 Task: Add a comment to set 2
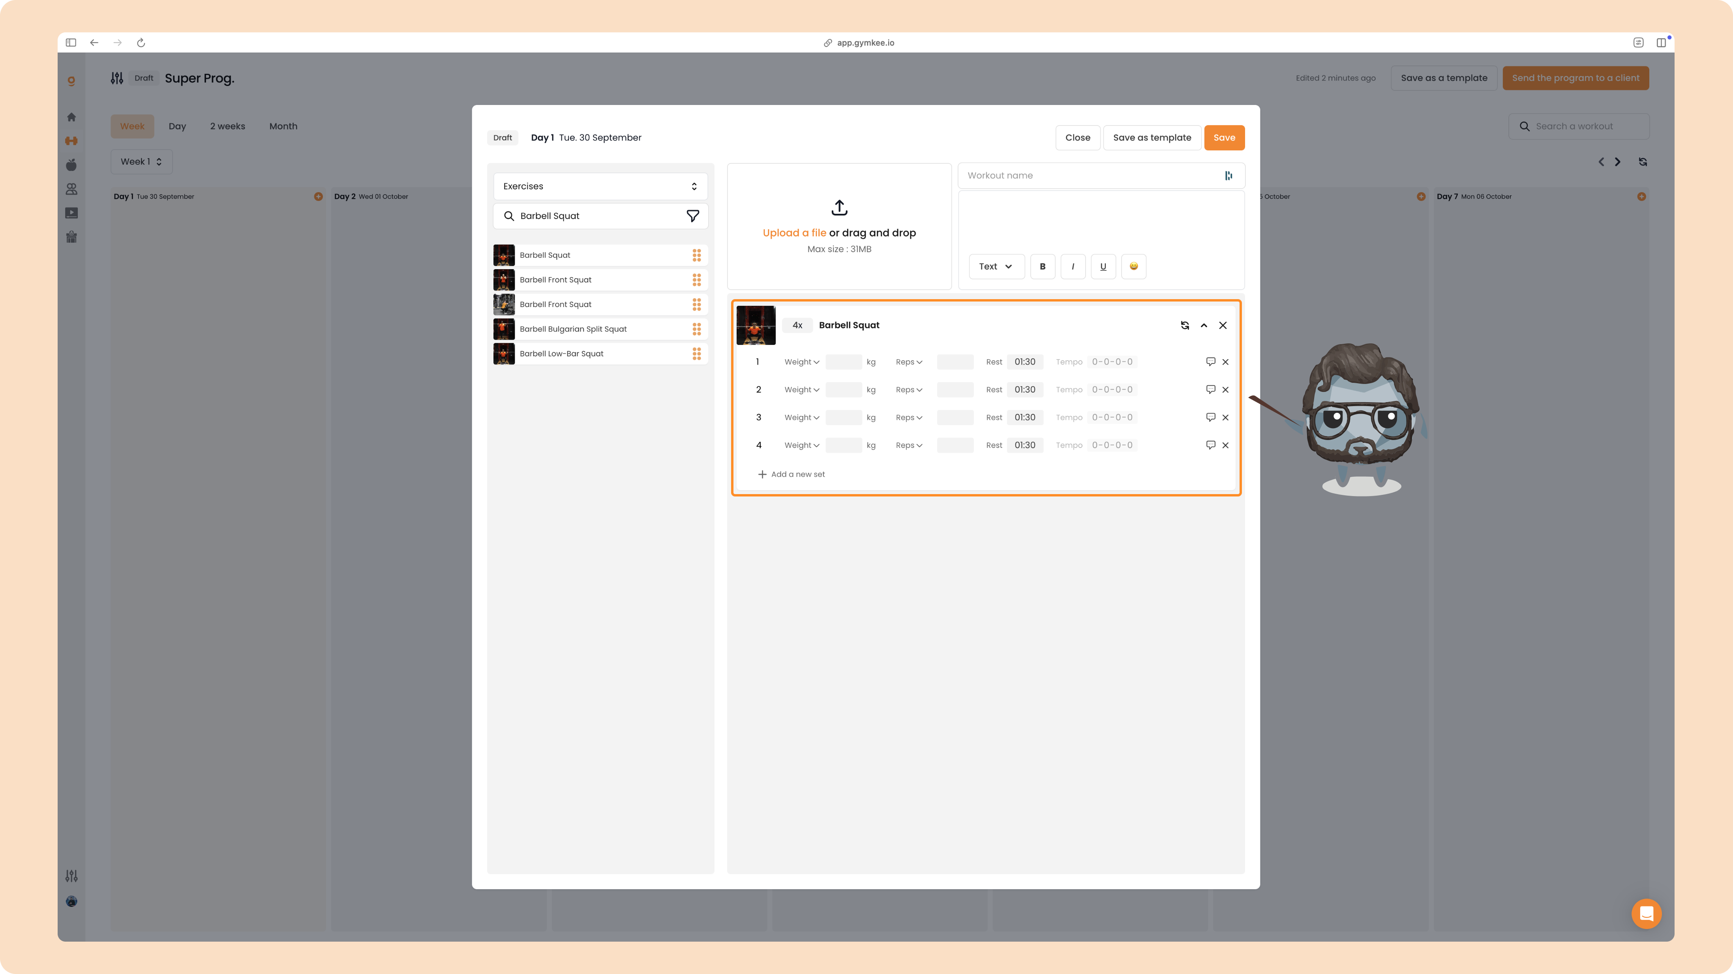[1210, 390]
